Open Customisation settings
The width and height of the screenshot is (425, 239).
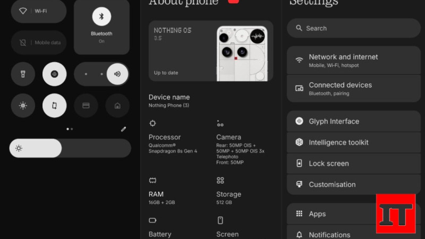click(354, 184)
